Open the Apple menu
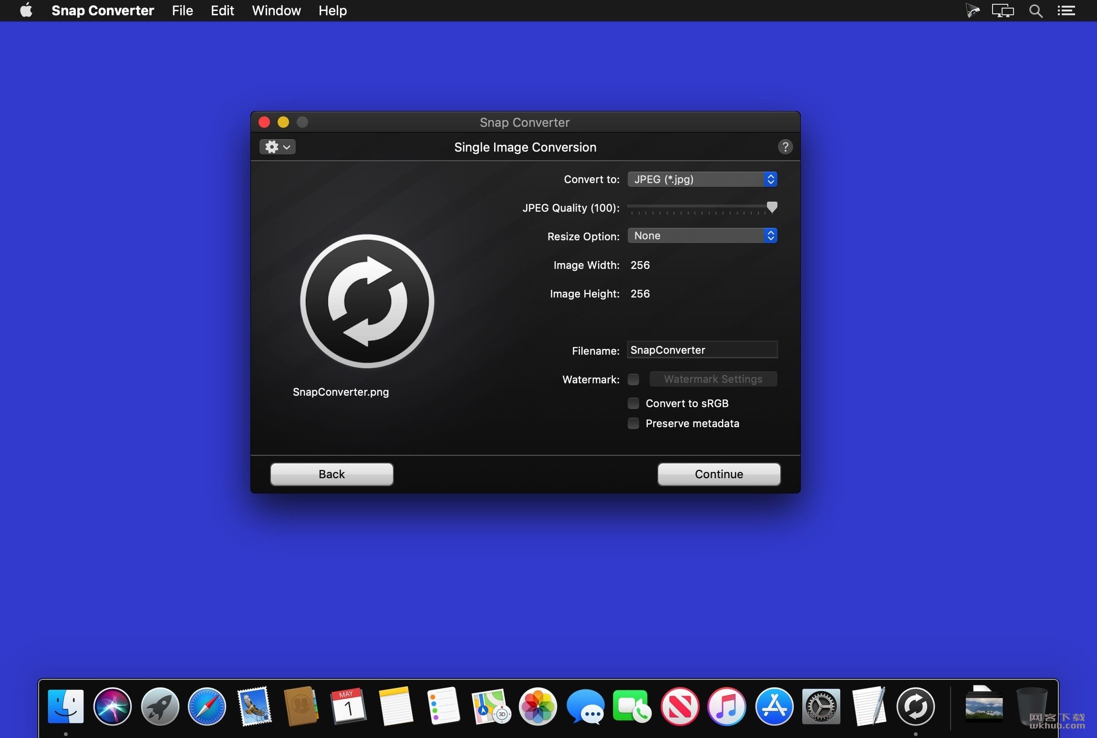This screenshot has height=738, width=1097. (26, 10)
